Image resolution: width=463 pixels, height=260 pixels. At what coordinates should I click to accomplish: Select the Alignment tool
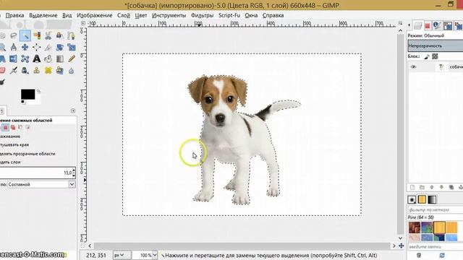point(37,47)
